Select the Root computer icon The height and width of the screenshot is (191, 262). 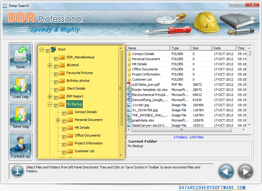click(54, 49)
